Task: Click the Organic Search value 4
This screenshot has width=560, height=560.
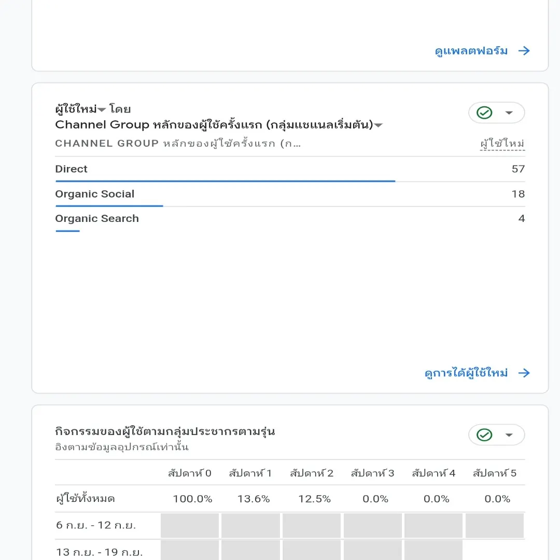Action: tap(522, 219)
